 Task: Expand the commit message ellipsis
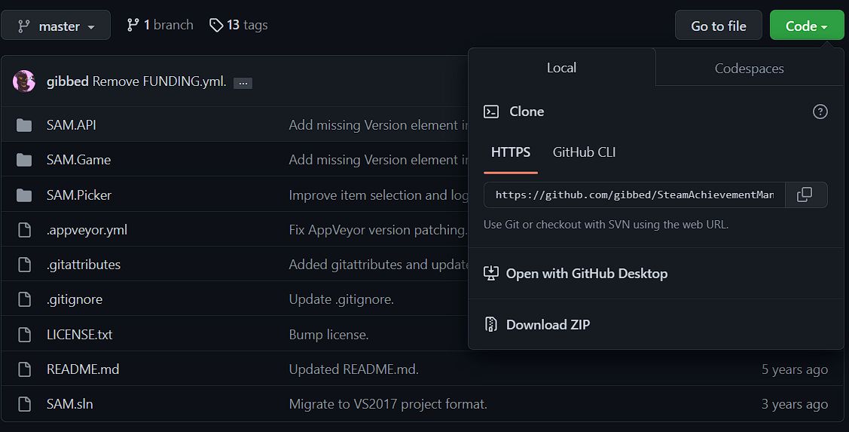click(x=243, y=83)
